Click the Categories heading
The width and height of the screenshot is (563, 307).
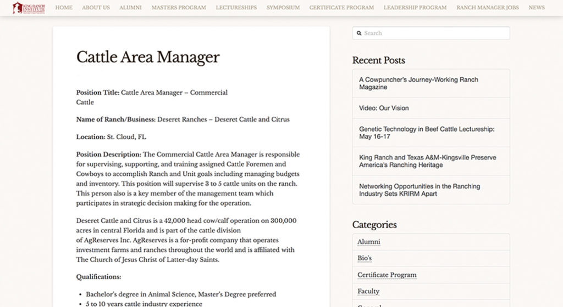point(374,224)
